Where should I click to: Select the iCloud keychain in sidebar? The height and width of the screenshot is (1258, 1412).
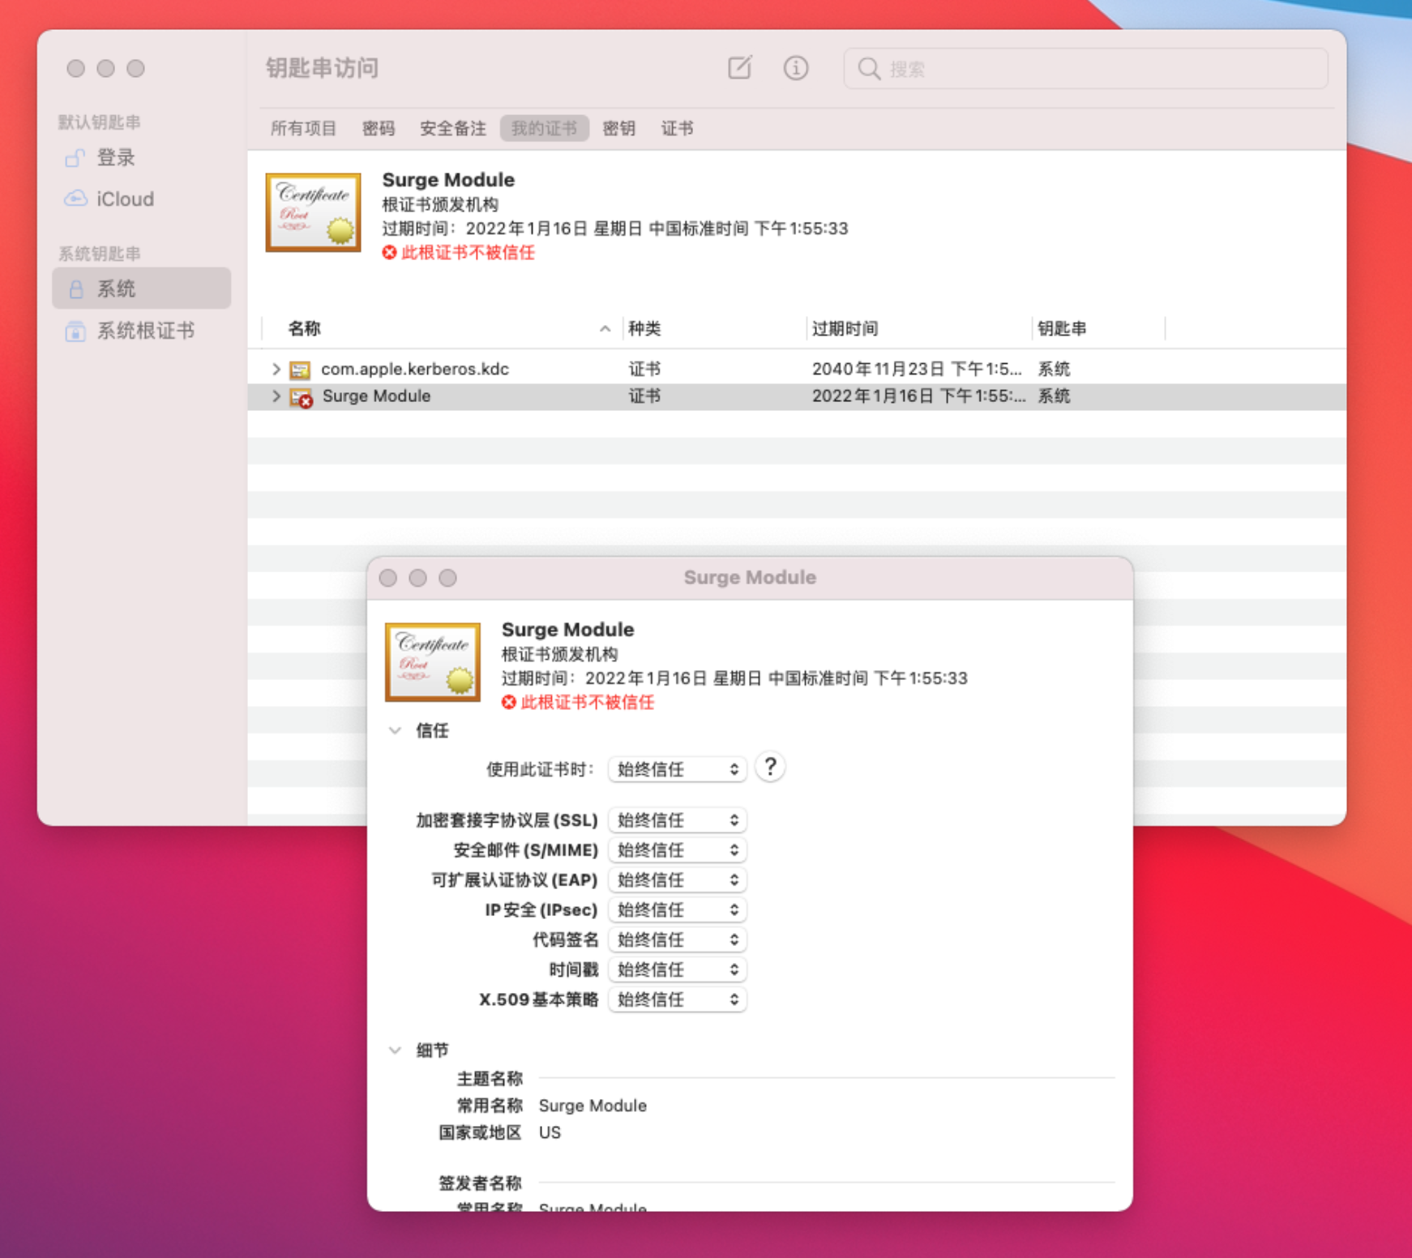tap(142, 199)
